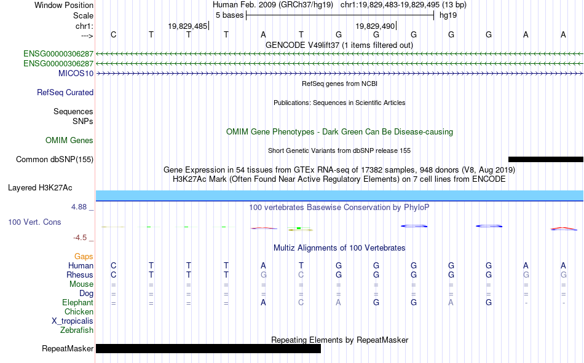The width and height of the screenshot is (584, 363).
Task: Click the orange Gaps label
Action: [84, 256]
